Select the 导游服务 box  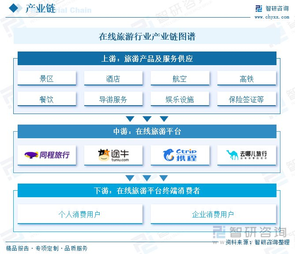pyautogui.click(x=113, y=99)
